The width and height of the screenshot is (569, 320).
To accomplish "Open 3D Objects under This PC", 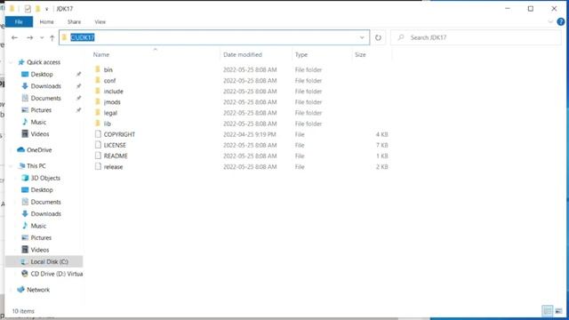I will (45, 178).
